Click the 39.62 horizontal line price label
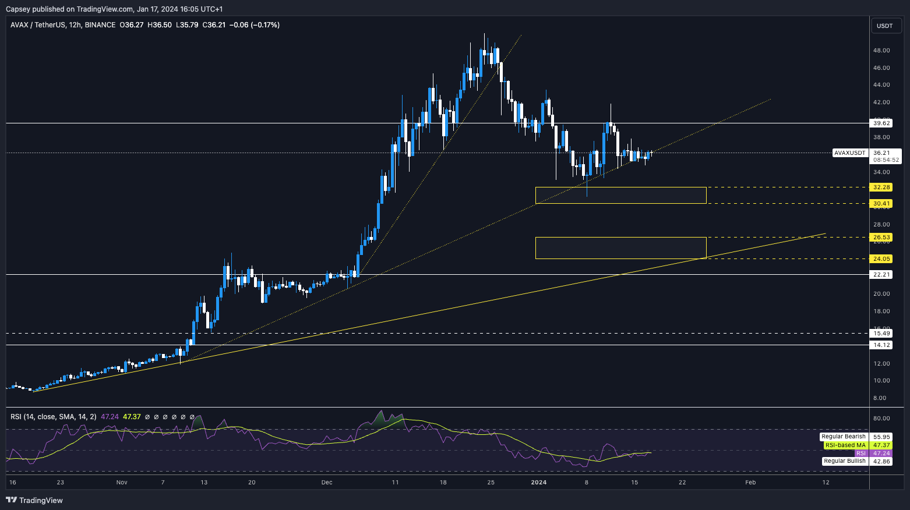The height and width of the screenshot is (510, 910). [881, 123]
